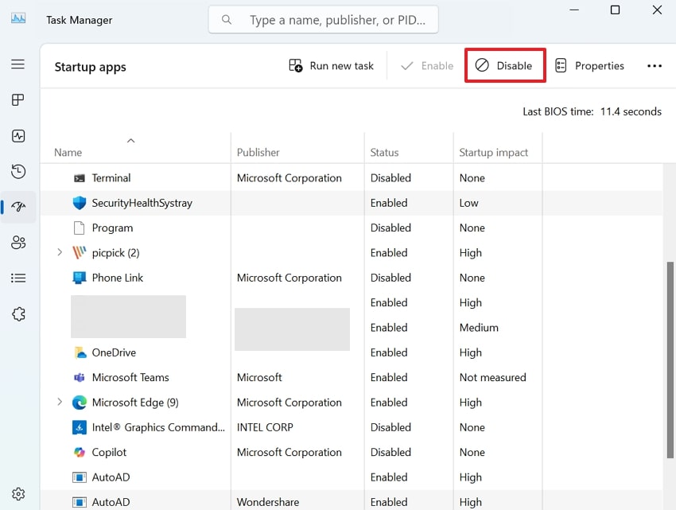Click the picpick app icon
Image resolution: width=676 pixels, height=510 pixels.
(x=80, y=252)
